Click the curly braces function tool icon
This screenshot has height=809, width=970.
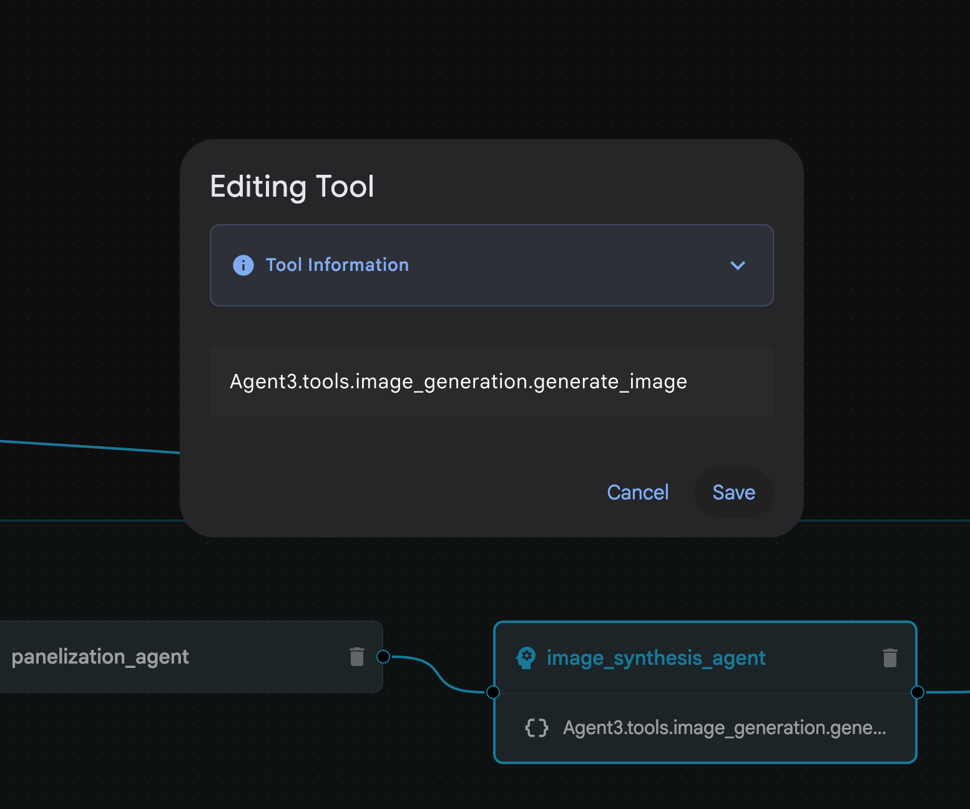(536, 728)
